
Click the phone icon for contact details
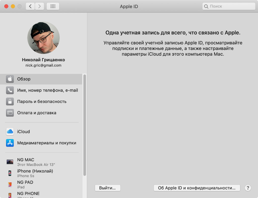[x=10, y=90]
